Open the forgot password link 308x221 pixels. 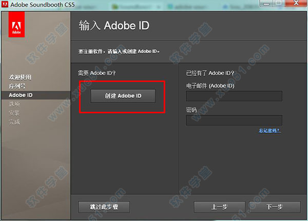[270, 131]
